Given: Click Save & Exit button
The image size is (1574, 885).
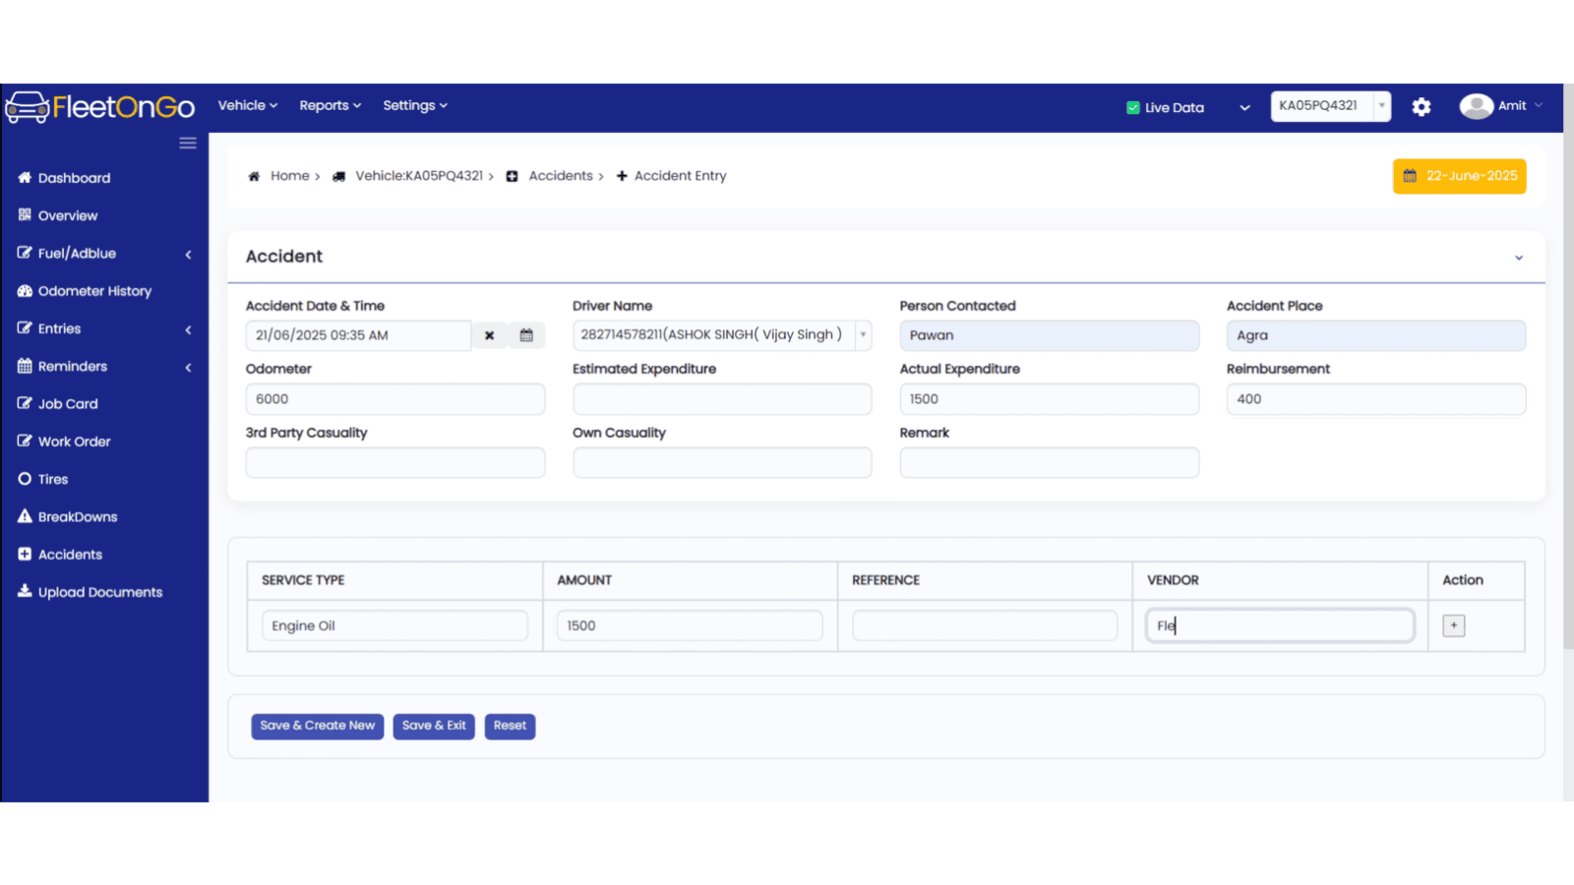Looking at the screenshot, I should (x=434, y=726).
